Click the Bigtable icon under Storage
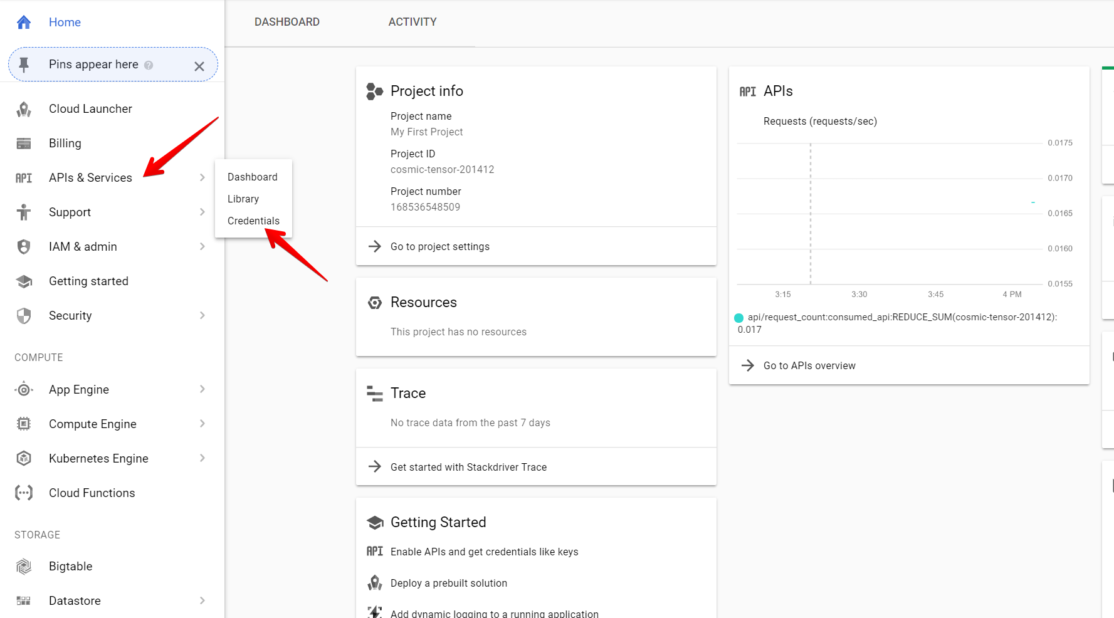The height and width of the screenshot is (618, 1114). tap(23, 566)
